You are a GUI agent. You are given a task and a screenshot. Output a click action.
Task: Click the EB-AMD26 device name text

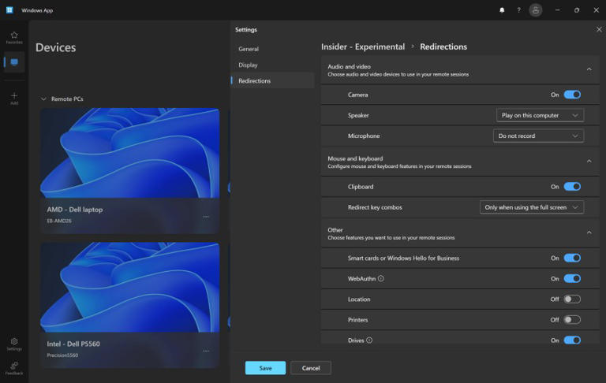click(59, 221)
